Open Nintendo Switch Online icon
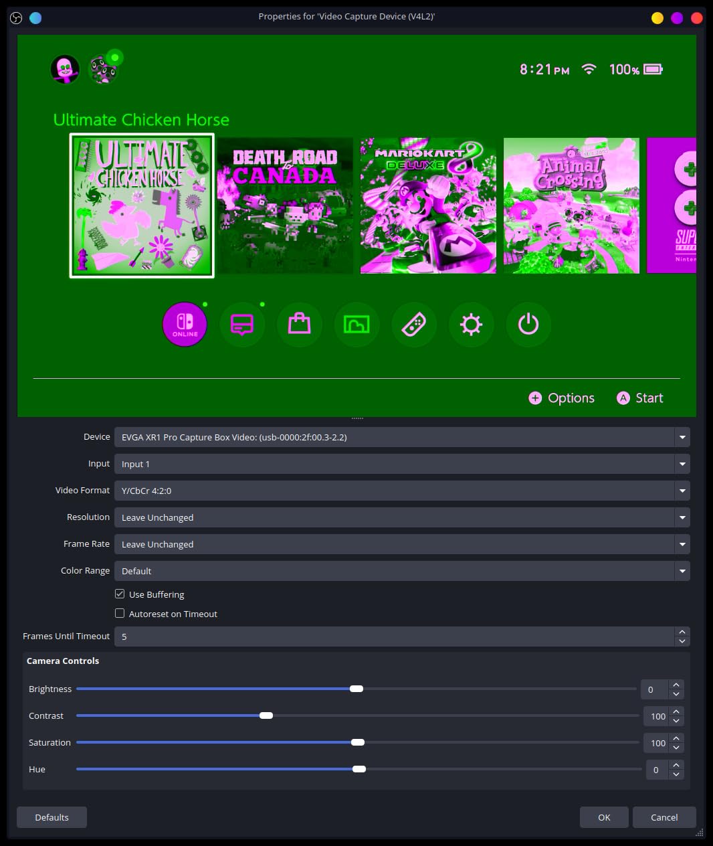This screenshot has height=846, width=713. pos(185,325)
